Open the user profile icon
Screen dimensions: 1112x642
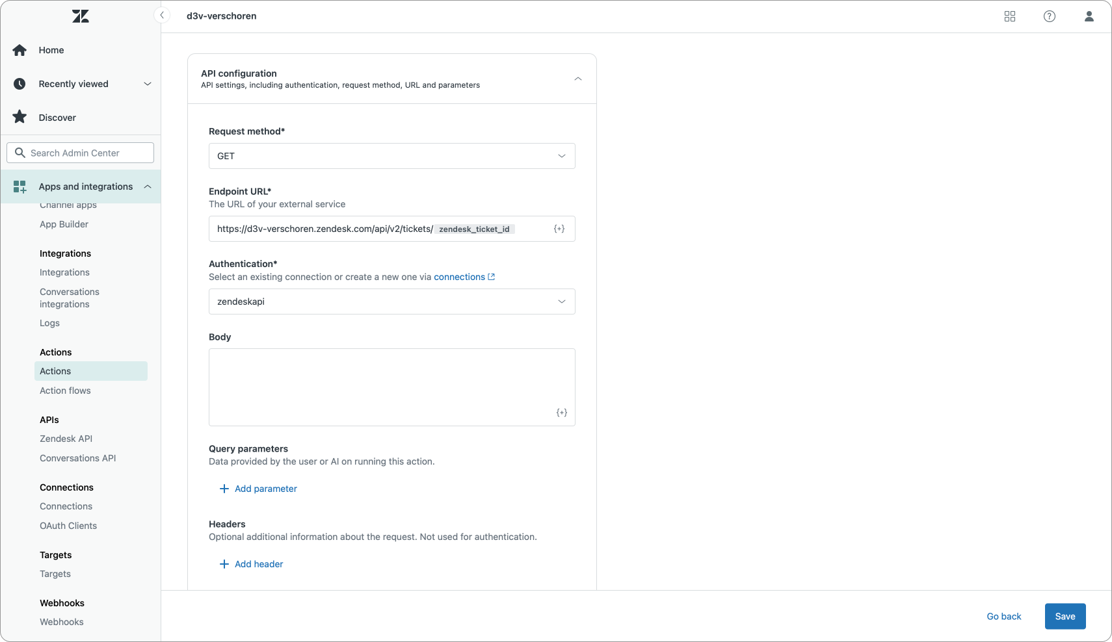(x=1089, y=16)
